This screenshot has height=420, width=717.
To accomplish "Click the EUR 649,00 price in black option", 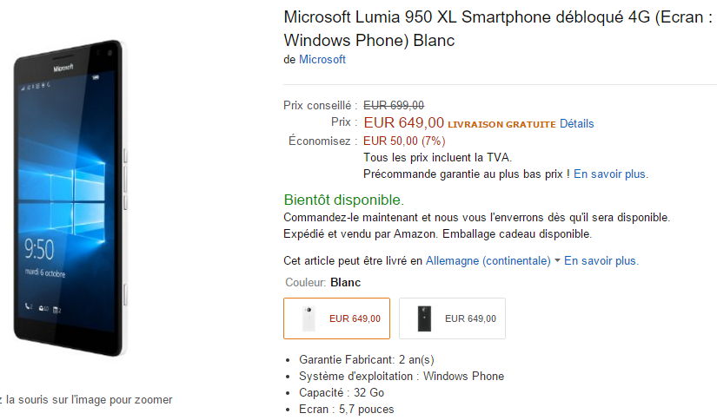I will pyautogui.click(x=470, y=318).
